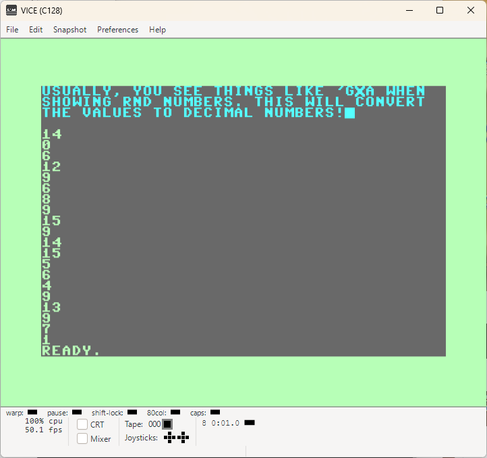This screenshot has width=487, height=458.
Task: Click the warp mode indicator LED
Action: point(32,412)
